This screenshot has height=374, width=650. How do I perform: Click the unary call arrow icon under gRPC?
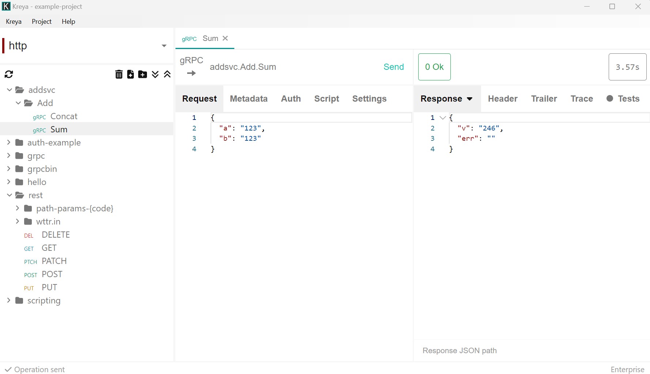192,73
